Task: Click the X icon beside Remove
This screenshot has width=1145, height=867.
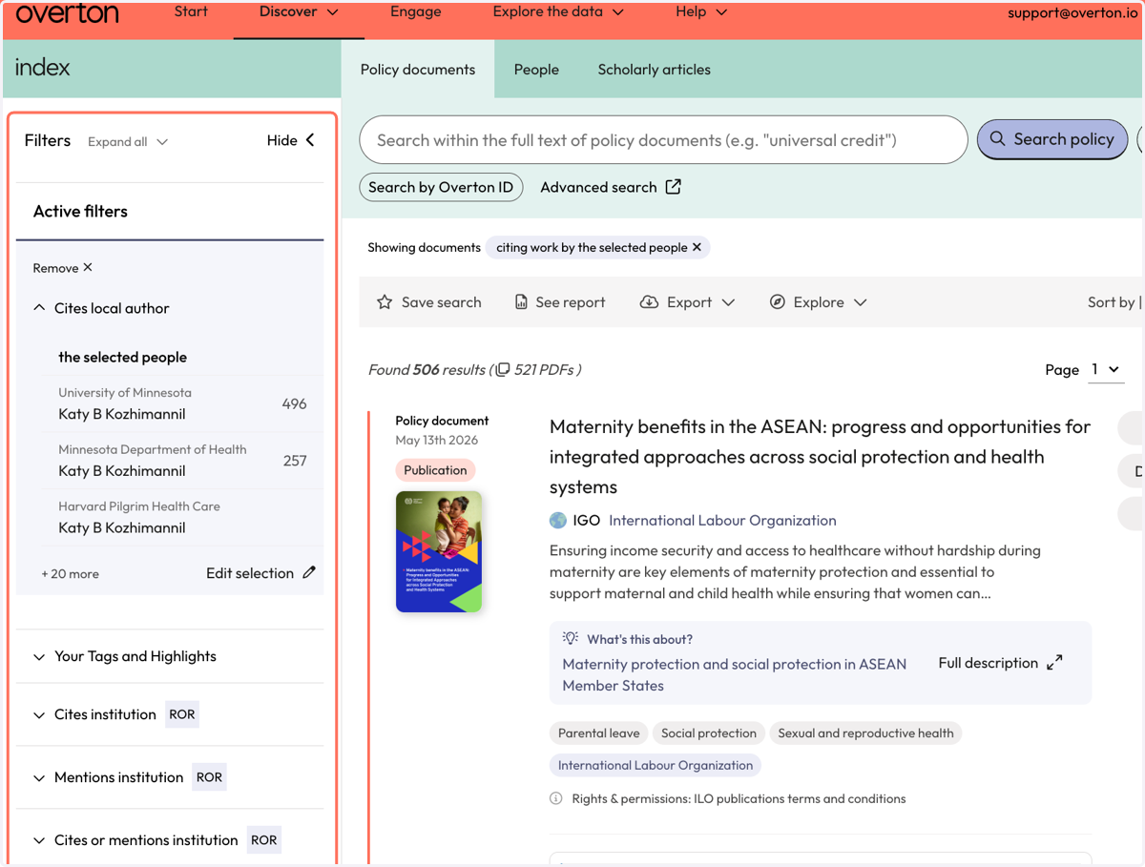Action: 88,268
